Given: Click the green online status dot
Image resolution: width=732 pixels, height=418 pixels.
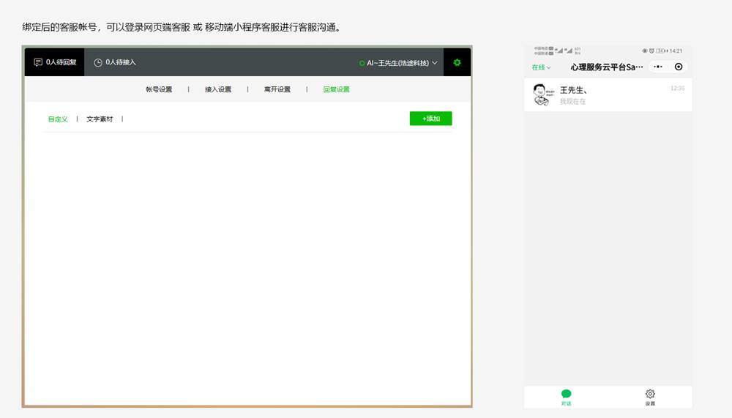Looking at the screenshot, I should coord(362,63).
